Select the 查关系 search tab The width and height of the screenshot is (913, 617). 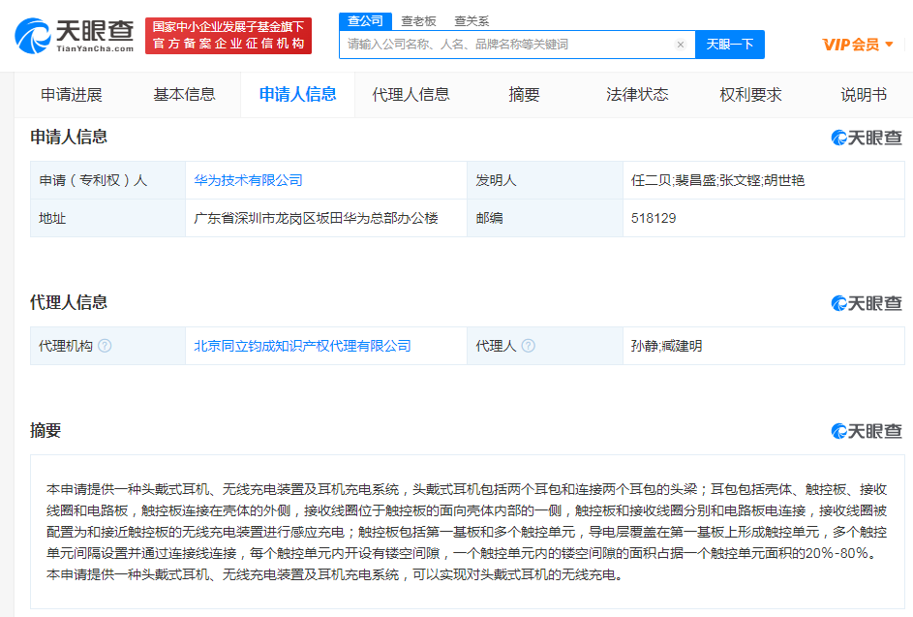(472, 21)
